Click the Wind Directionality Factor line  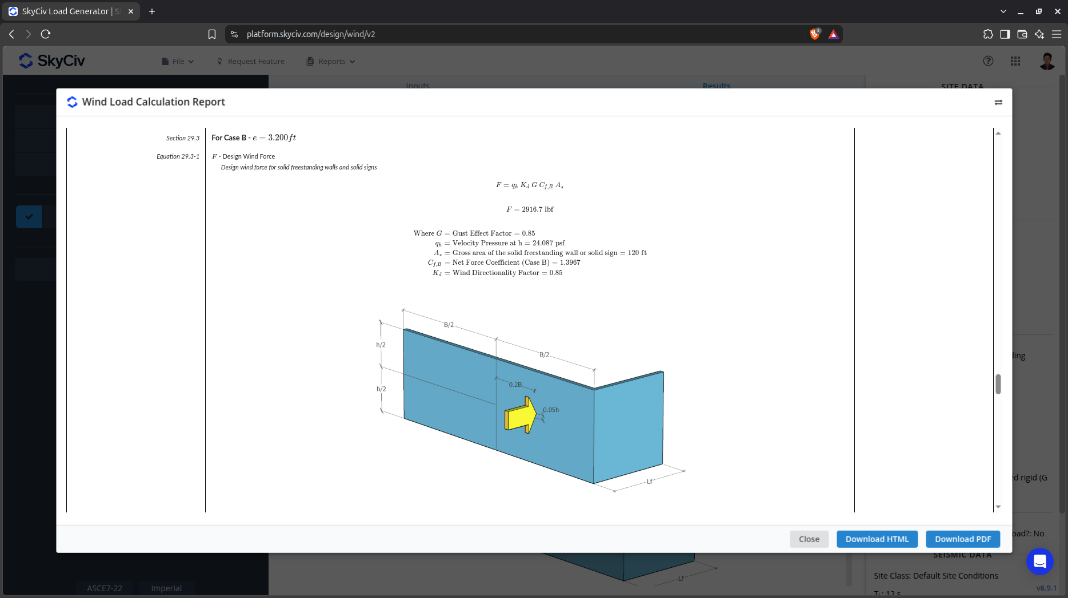[x=497, y=273]
